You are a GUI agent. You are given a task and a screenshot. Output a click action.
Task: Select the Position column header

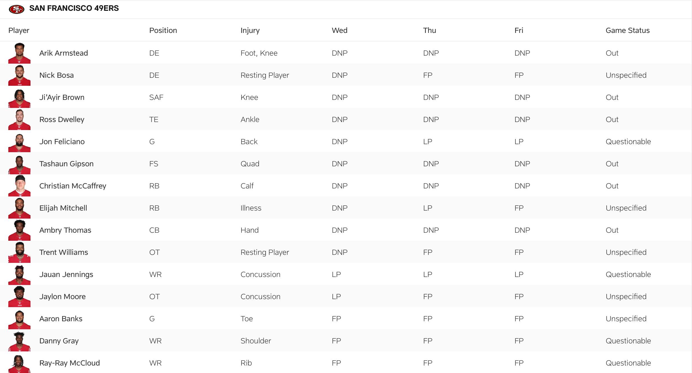163,30
